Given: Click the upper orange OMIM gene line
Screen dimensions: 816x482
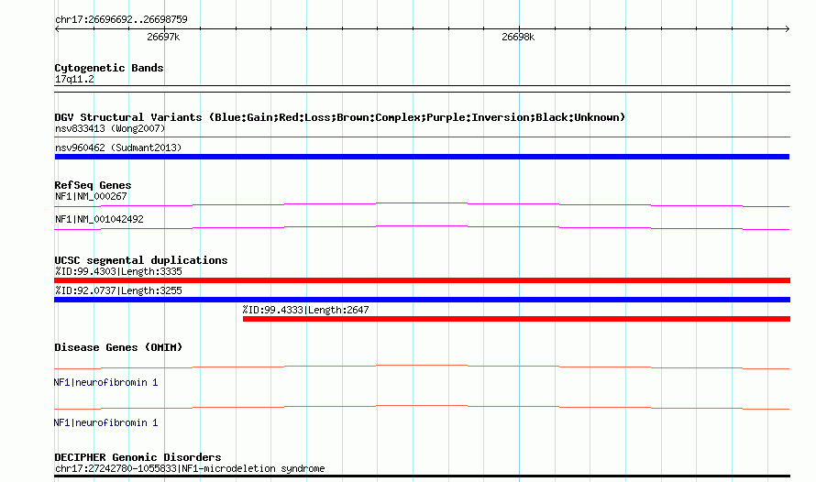Looking at the screenshot, I should [422, 367].
